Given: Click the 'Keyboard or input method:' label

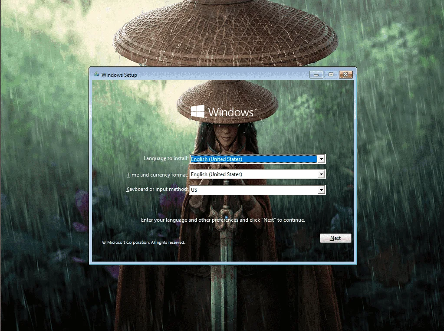Looking at the screenshot, I should (157, 189).
